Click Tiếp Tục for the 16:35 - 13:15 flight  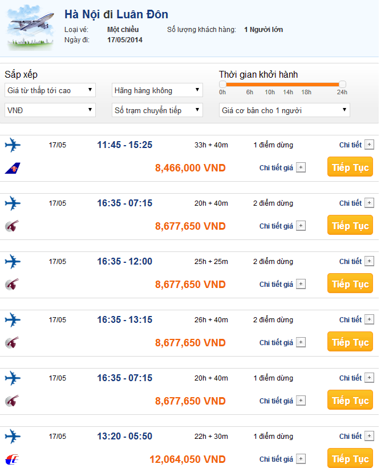pos(350,342)
